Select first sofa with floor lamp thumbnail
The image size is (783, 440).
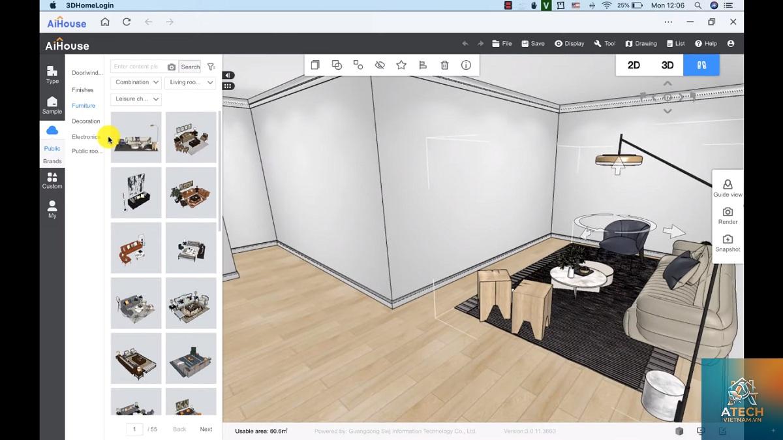[x=136, y=137]
